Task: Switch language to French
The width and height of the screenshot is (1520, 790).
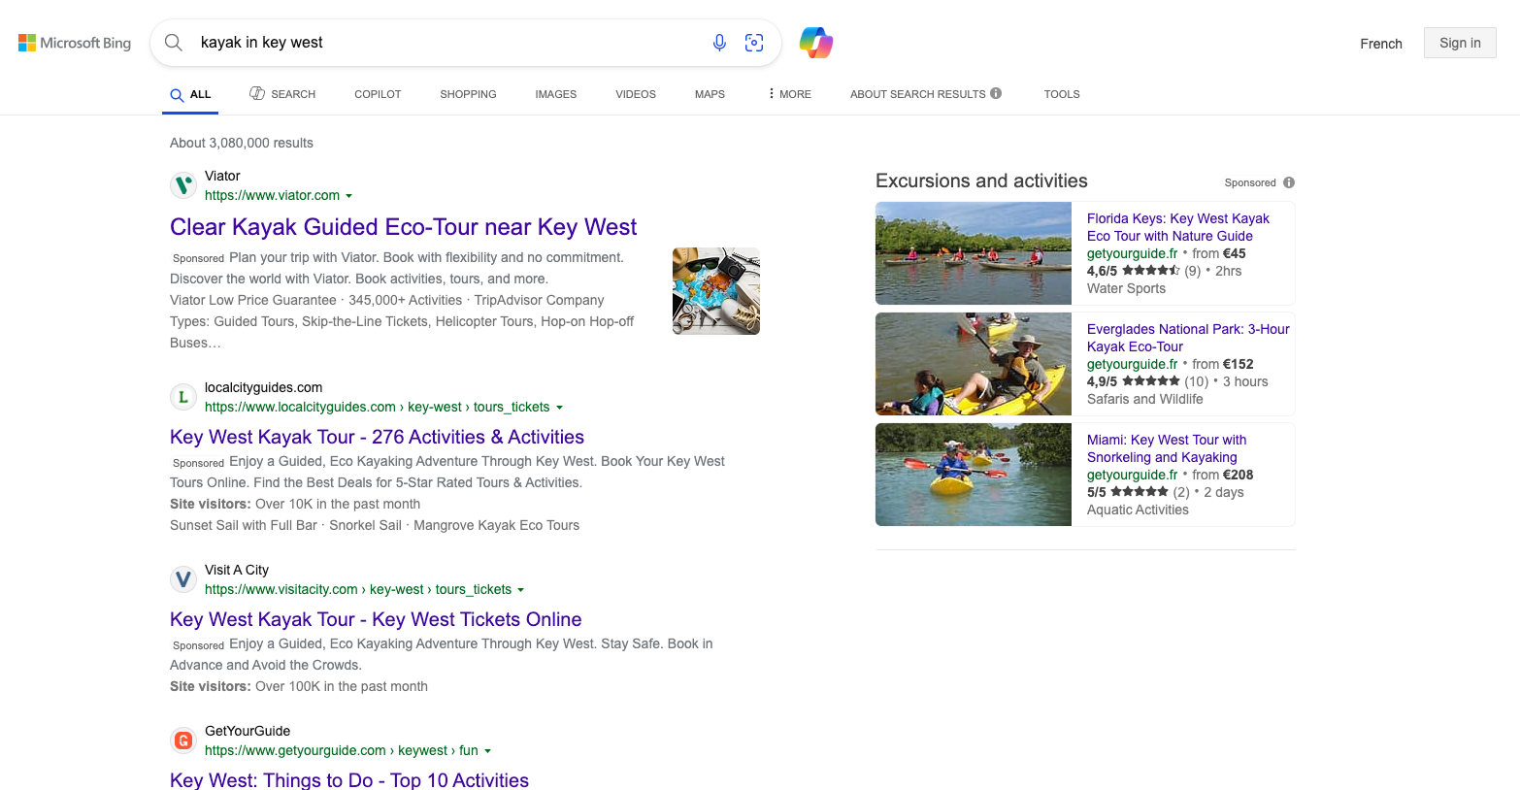Action: (x=1381, y=44)
